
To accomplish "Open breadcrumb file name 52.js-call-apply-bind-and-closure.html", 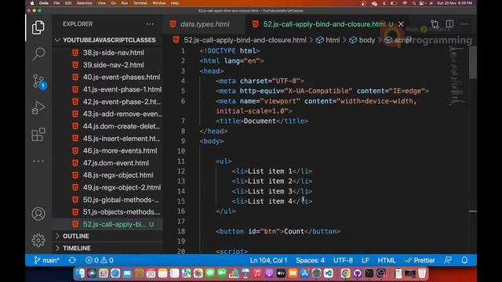I will click(240, 40).
